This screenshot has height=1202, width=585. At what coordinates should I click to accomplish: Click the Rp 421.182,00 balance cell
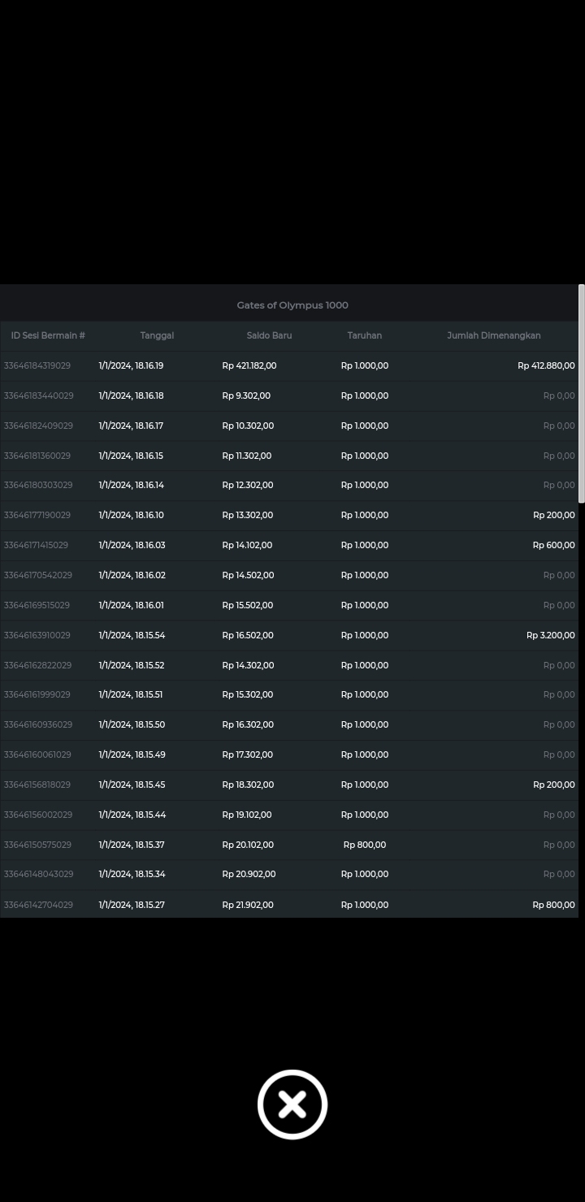249,365
